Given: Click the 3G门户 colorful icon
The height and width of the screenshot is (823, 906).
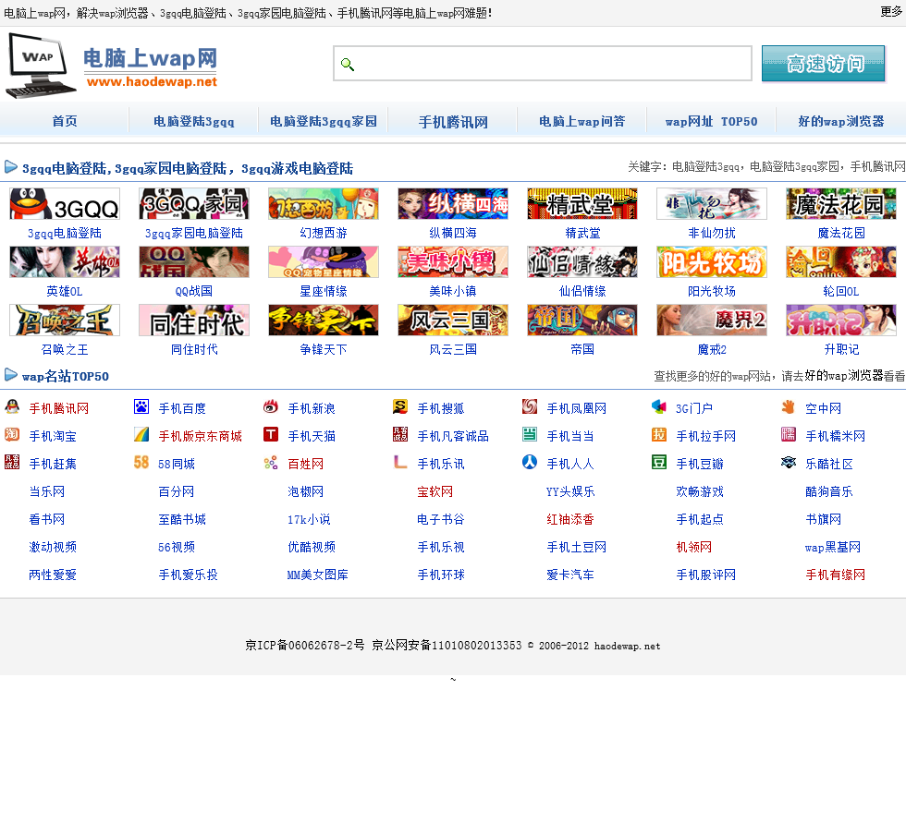Looking at the screenshot, I should [659, 407].
